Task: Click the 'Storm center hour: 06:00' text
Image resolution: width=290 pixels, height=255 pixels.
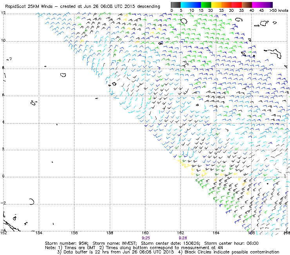Action: pos(231,243)
